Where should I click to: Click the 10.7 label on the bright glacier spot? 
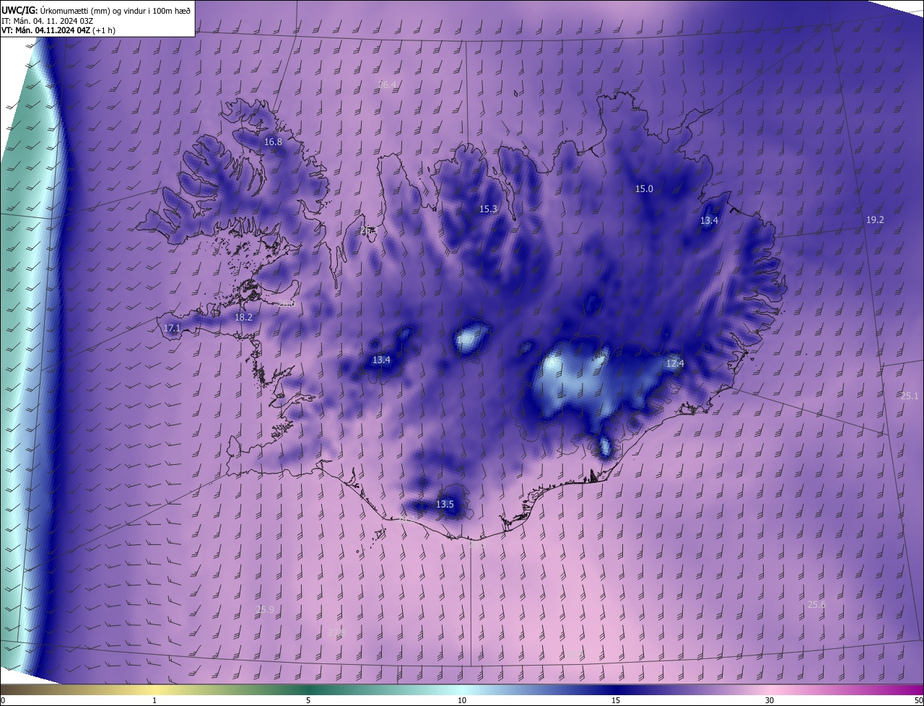click(466, 339)
